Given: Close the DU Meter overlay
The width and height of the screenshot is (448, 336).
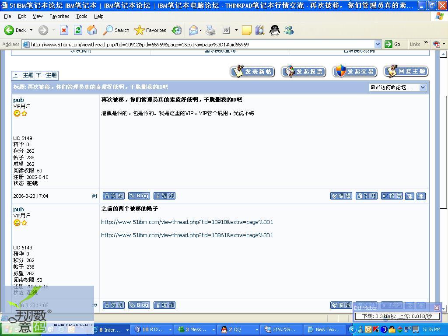Looking at the screenshot, I should tap(437, 308).
